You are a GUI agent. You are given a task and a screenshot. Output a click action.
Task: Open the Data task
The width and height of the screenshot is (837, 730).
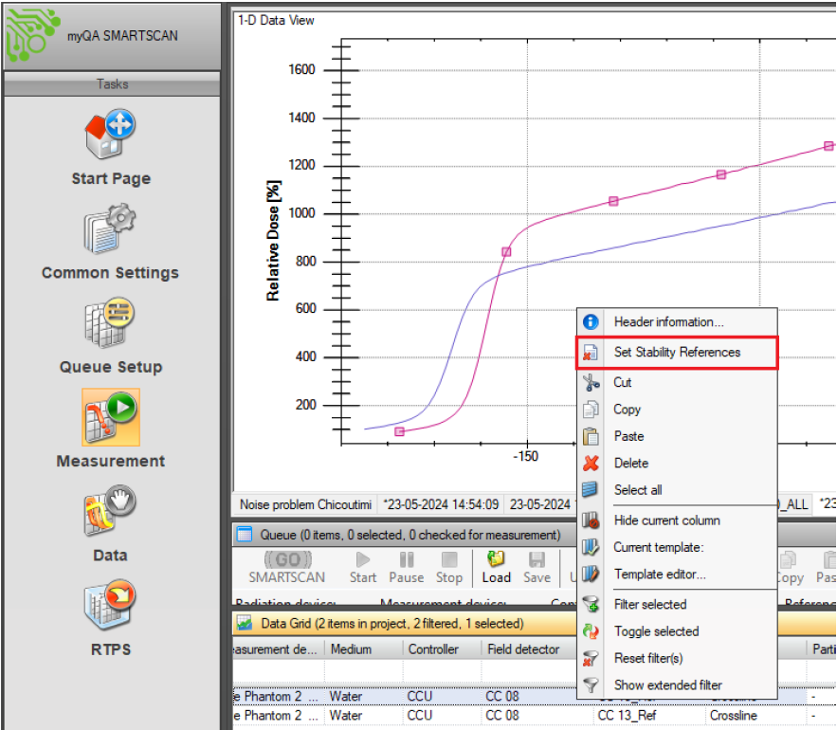(110, 523)
